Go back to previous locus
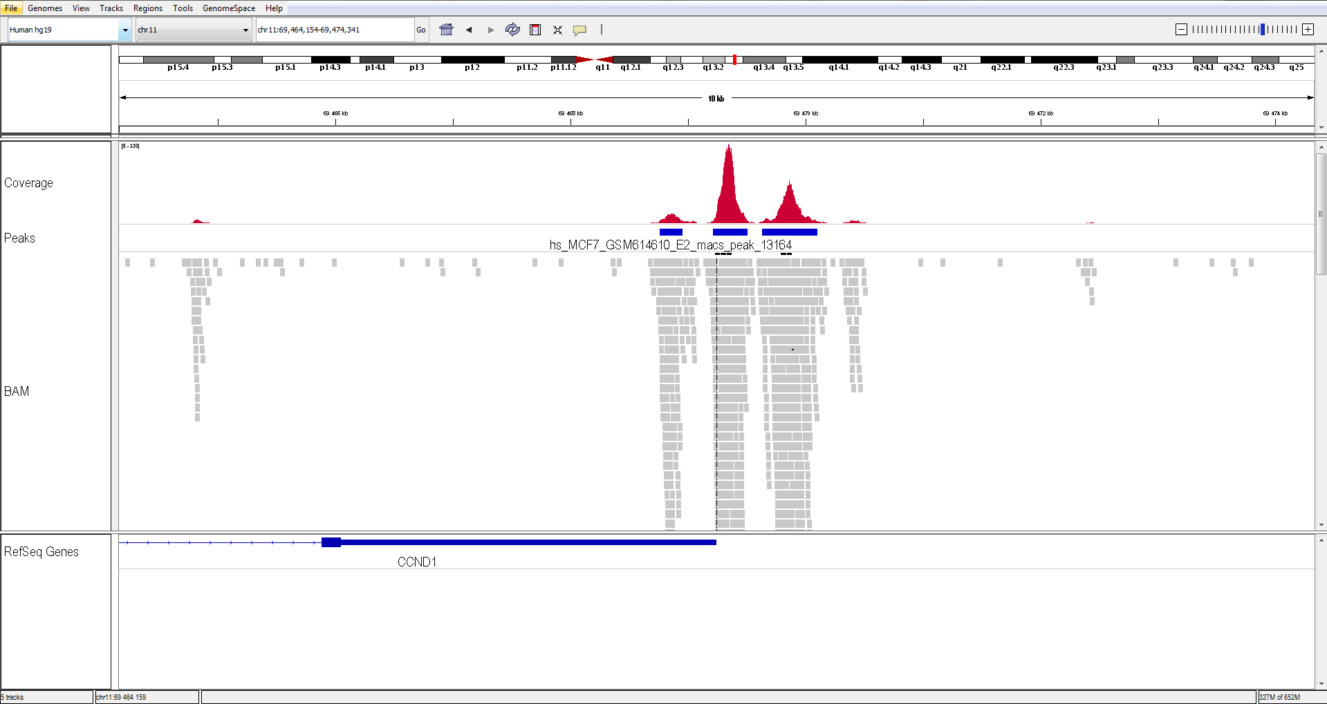Viewport: 1327px width, 704px height. pyautogui.click(x=469, y=30)
